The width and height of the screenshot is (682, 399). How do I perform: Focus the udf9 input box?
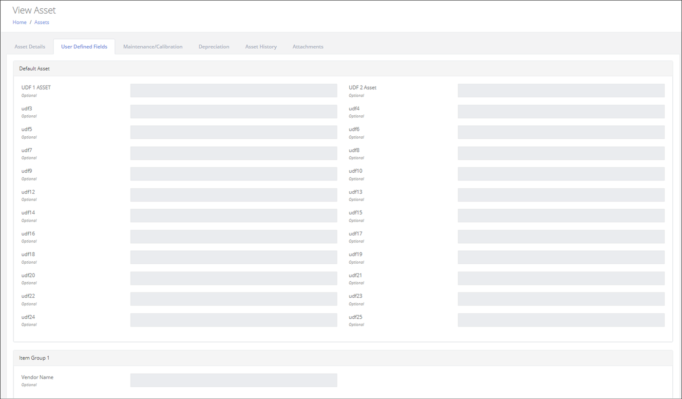(234, 174)
